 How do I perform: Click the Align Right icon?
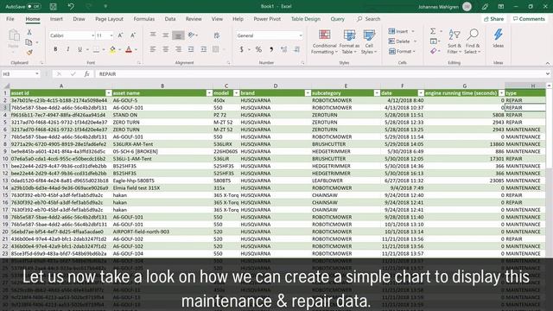pos(178,49)
